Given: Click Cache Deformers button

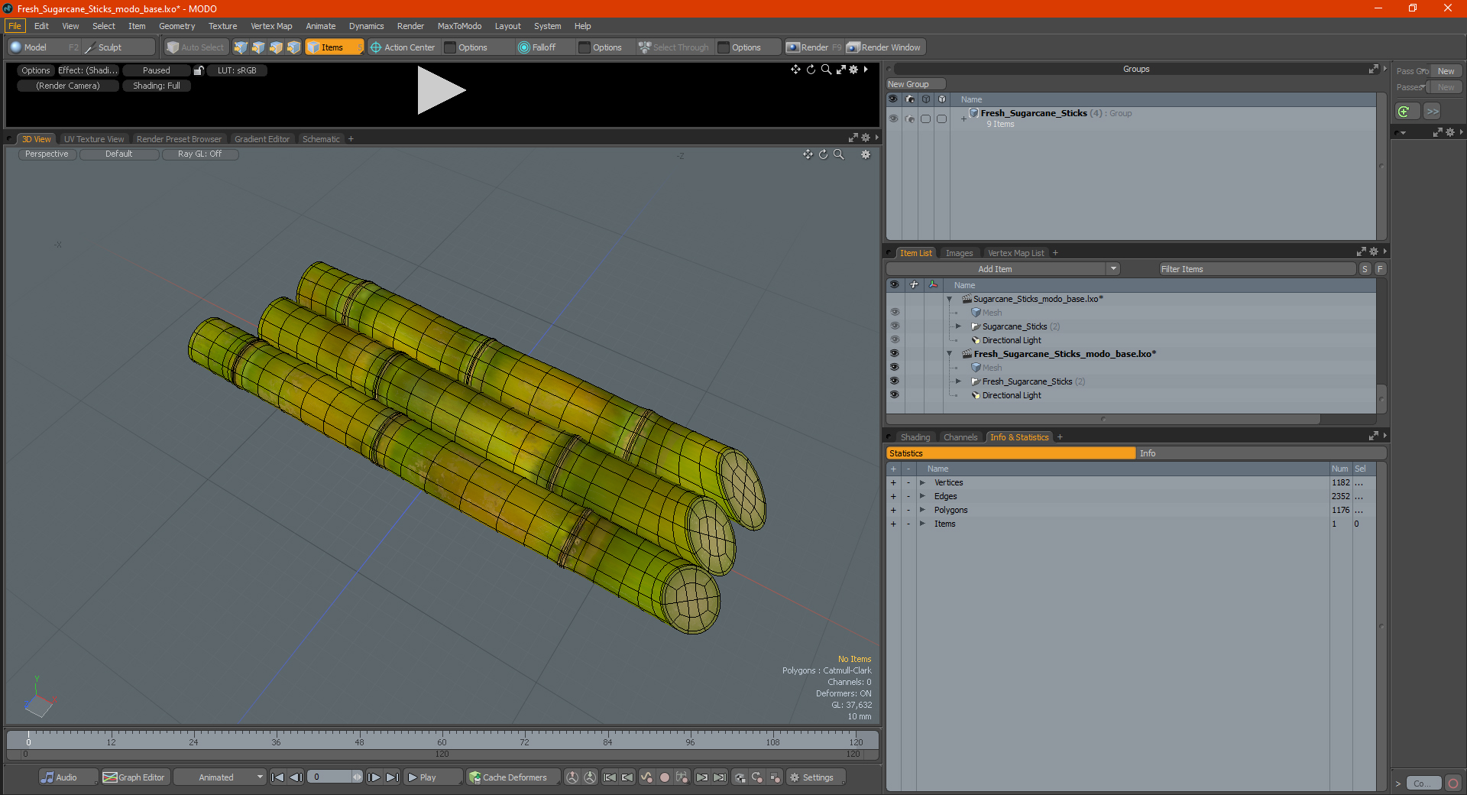Looking at the screenshot, I should coord(513,777).
